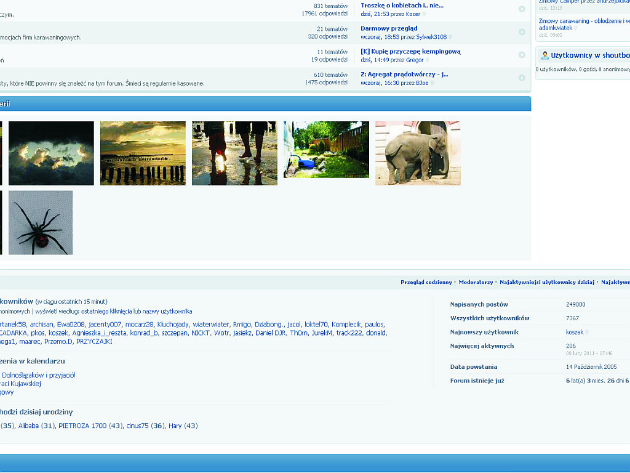Open online user Rmigo's profile
630x473 pixels.
242,325
